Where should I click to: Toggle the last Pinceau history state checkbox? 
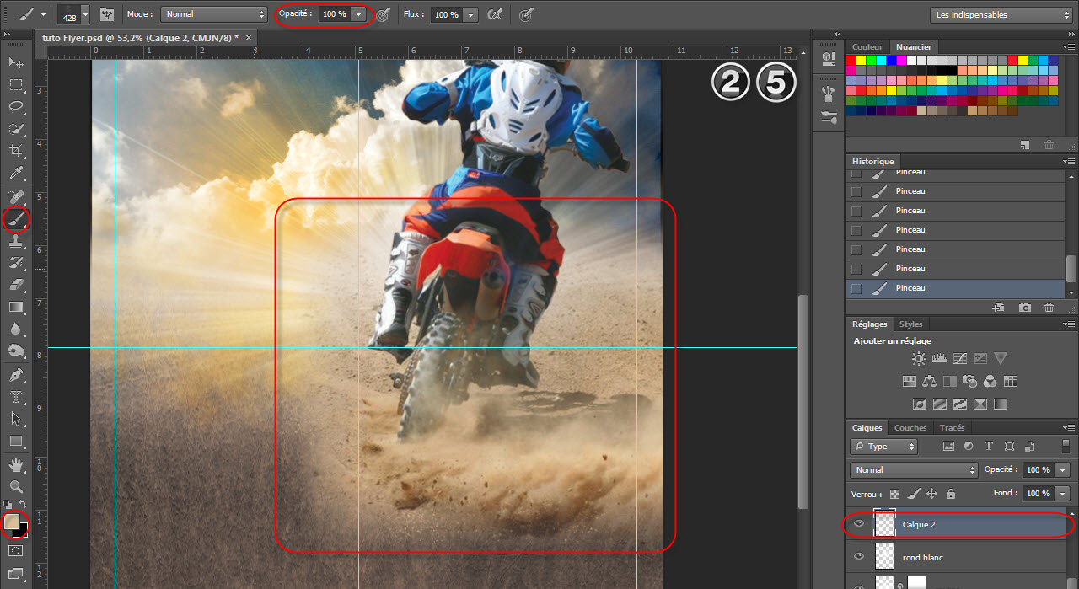pos(856,288)
